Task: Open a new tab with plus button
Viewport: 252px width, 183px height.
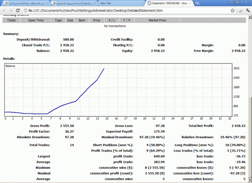Action: point(197,3)
